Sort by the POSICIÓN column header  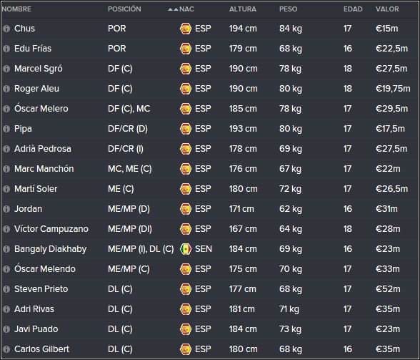pos(124,9)
